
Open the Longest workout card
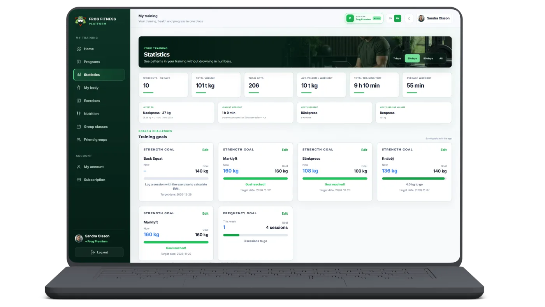point(255,113)
